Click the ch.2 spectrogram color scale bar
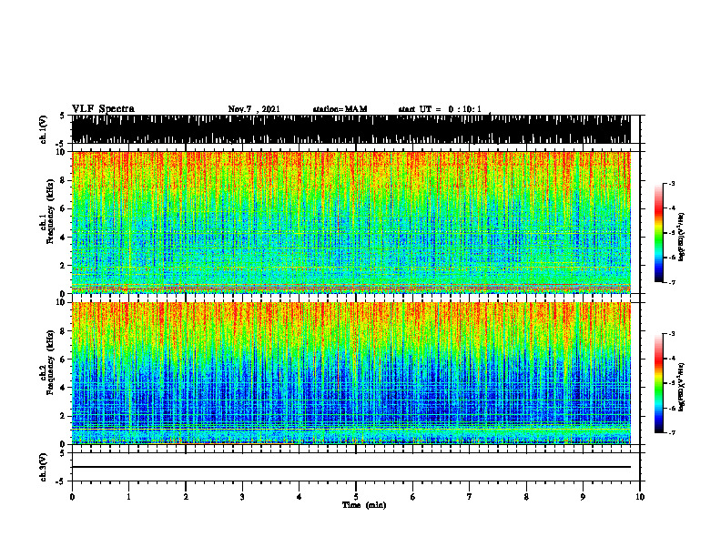Screen dimensions: 721x557 point(658,383)
